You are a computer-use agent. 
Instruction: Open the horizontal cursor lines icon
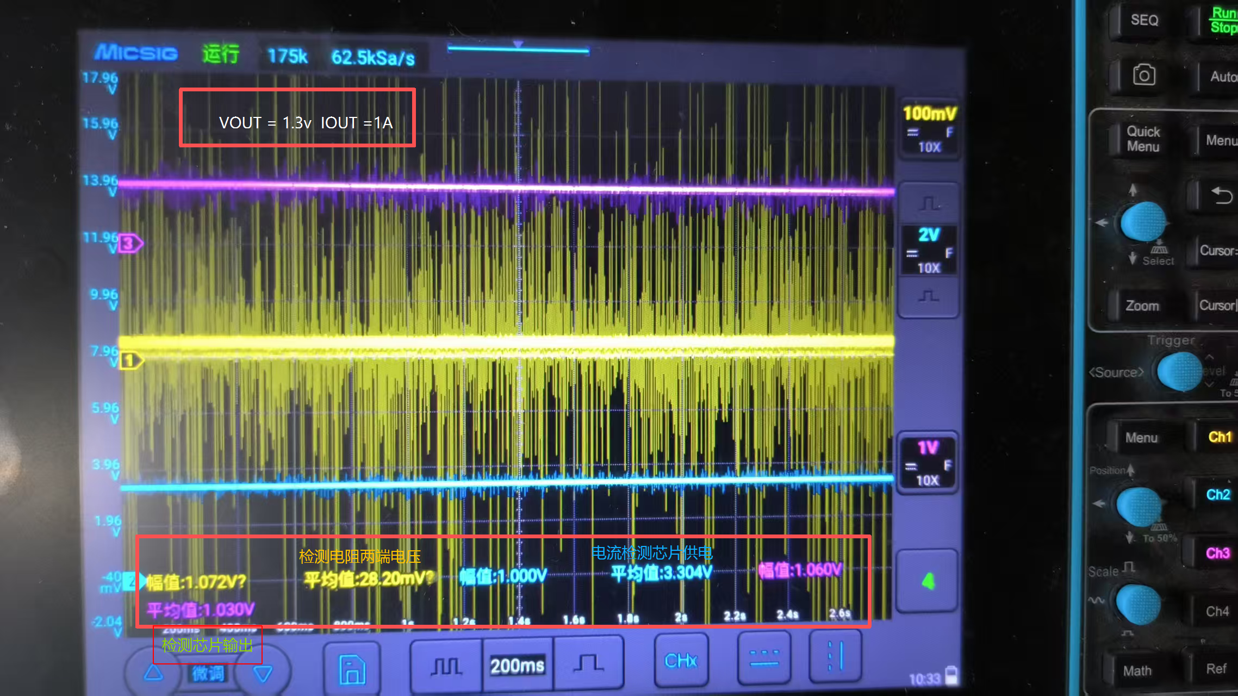coord(764,658)
